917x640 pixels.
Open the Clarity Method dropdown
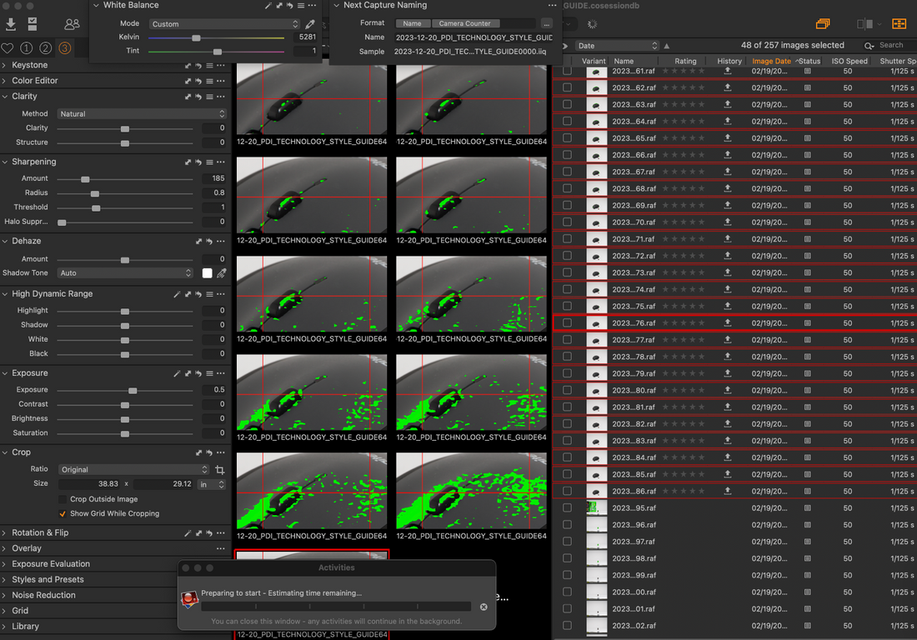142,113
